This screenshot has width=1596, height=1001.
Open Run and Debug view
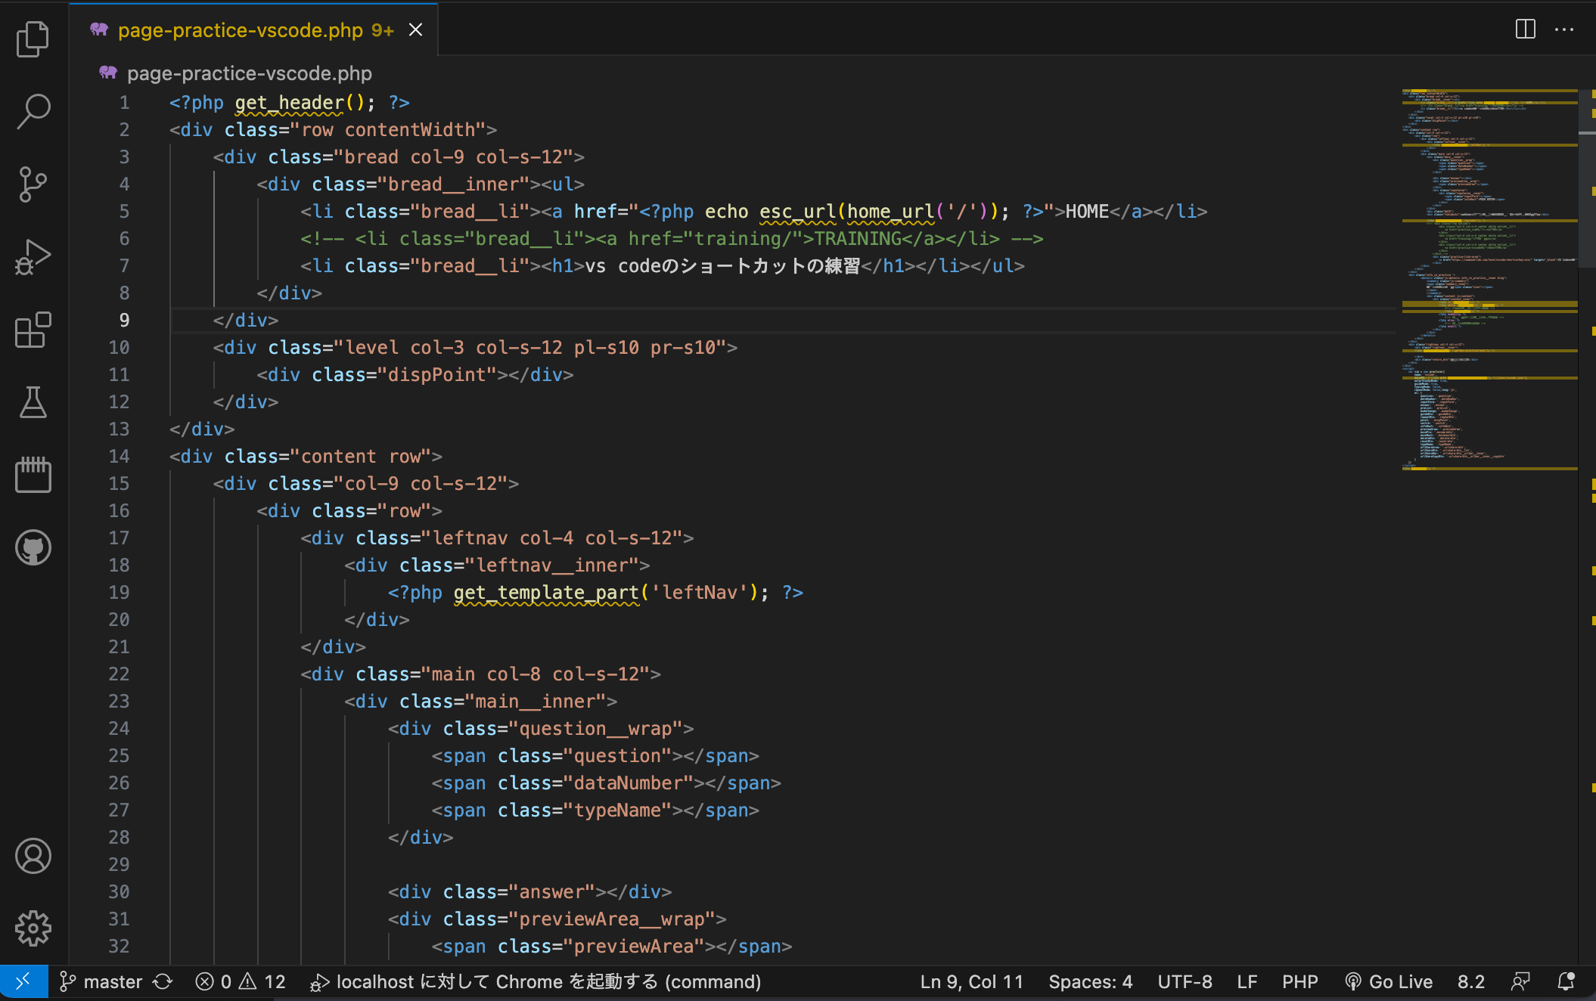coord(33,256)
